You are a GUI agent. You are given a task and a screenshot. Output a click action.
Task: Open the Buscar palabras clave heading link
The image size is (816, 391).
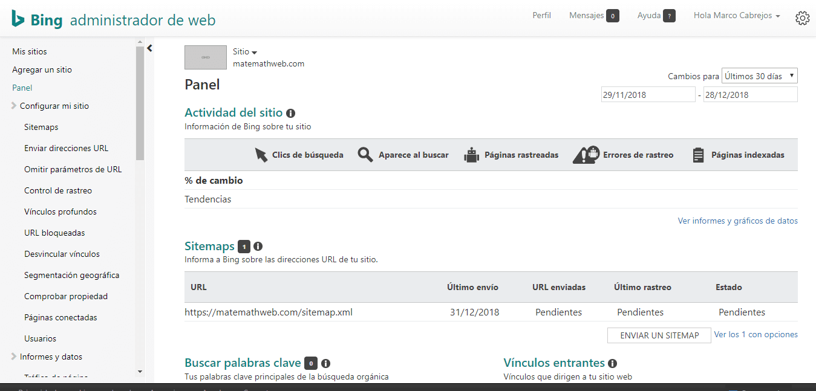[243, 363]
